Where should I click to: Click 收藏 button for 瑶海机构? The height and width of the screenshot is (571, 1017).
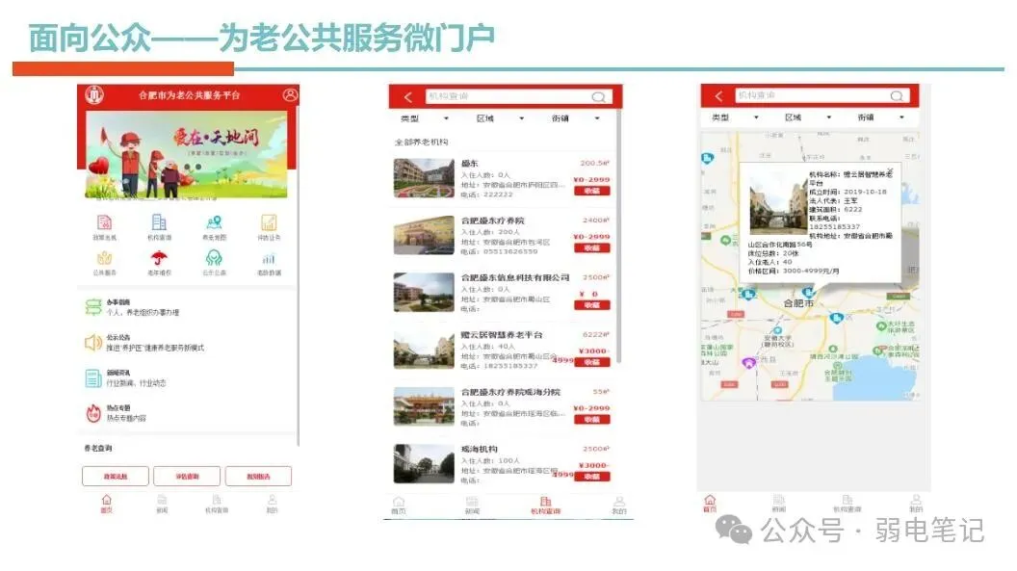coord(591,477)
